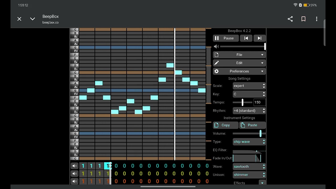This screenshot has width=336, height=189.
Task: Click the highest note on D row
Action: 170,65
